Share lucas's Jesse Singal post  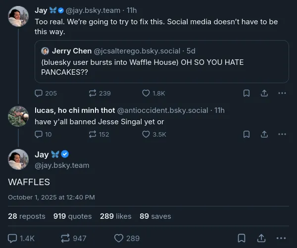click(x=264, y=134)
